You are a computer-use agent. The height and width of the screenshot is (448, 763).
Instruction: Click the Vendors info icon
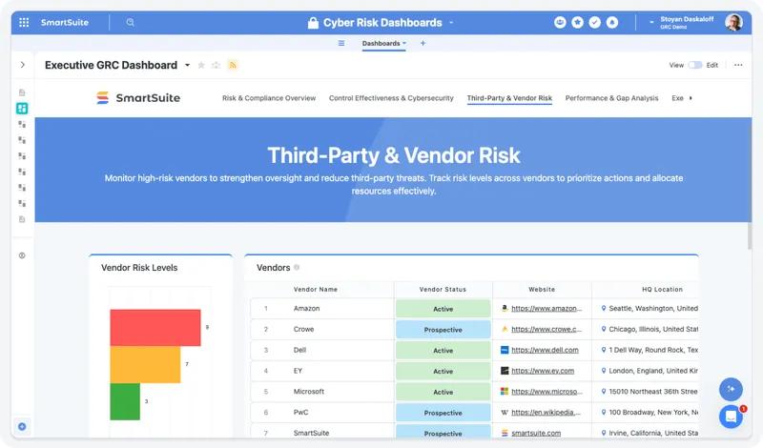tap(297, 268)
